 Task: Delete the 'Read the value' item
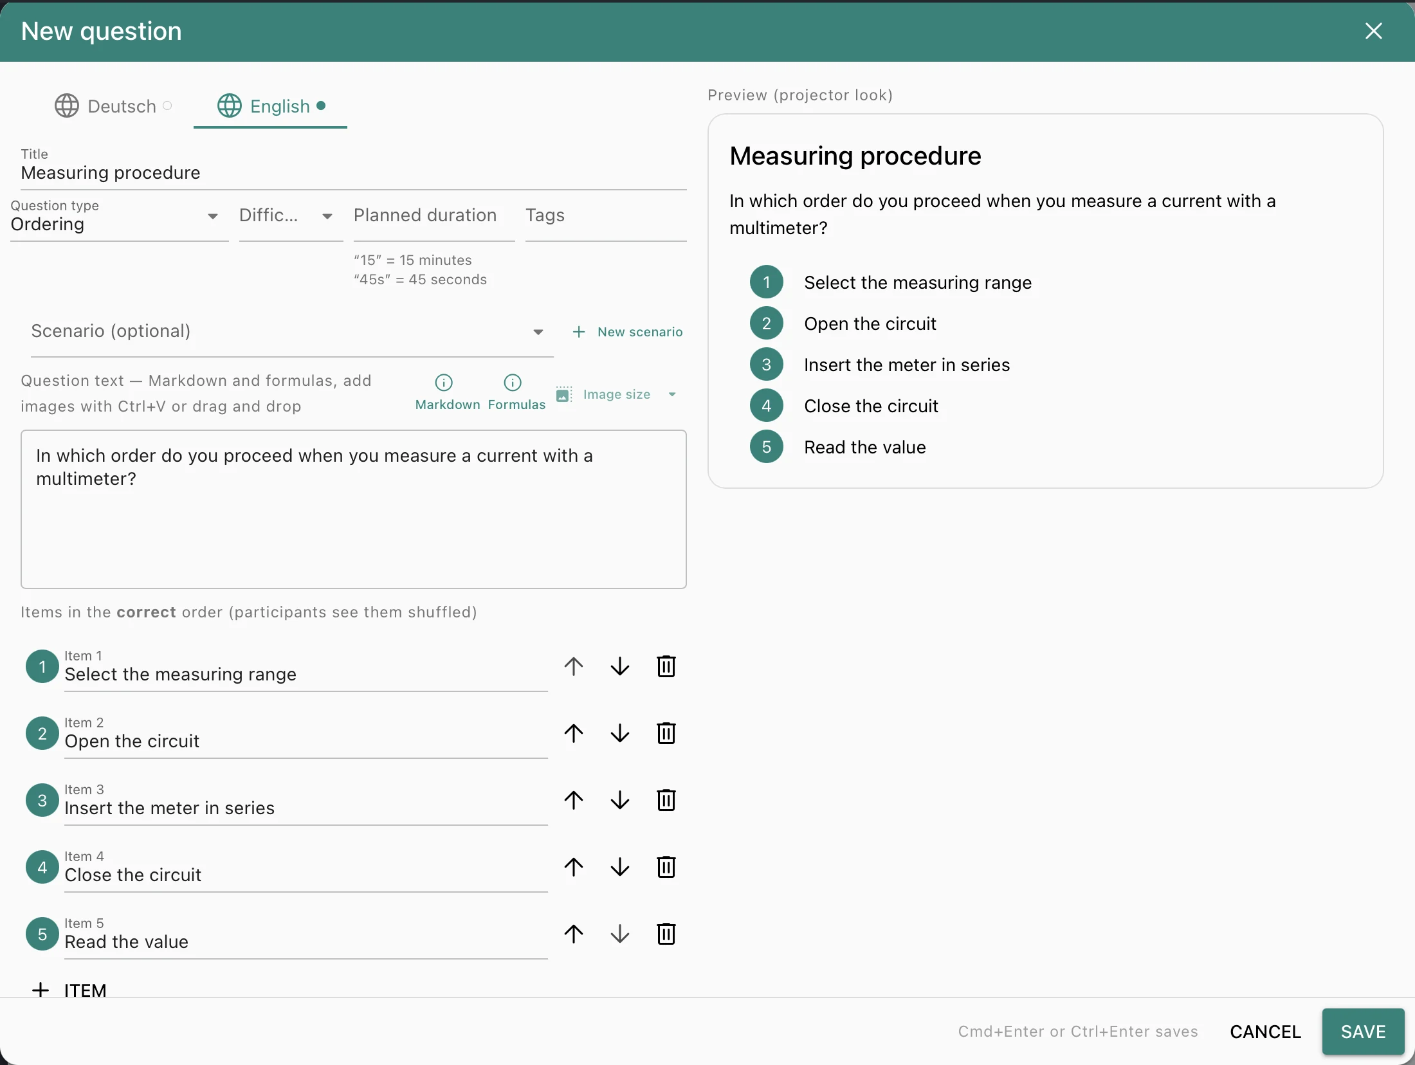point(666,934)
